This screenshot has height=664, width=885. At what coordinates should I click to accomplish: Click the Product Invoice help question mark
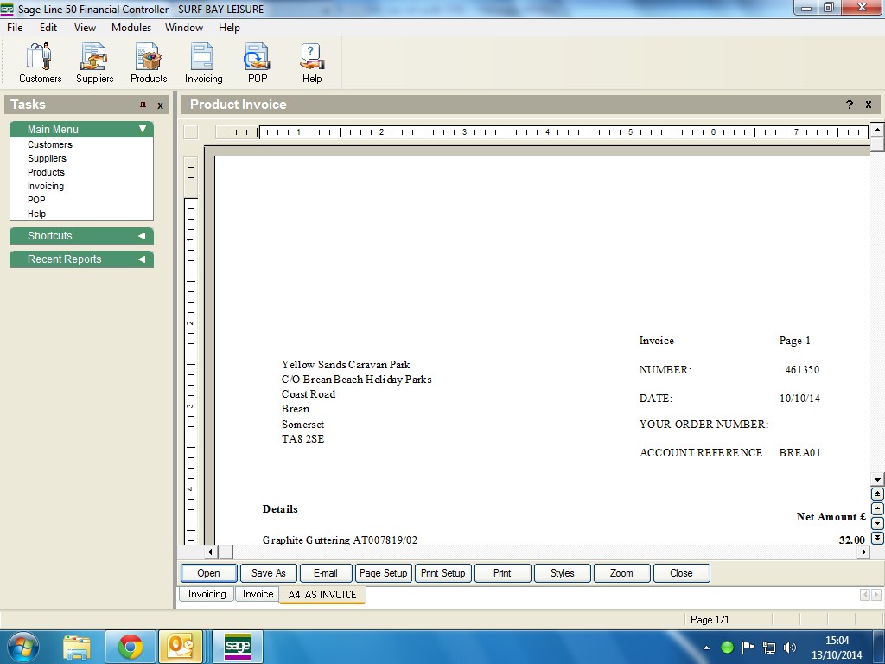(x=849, y=105)
